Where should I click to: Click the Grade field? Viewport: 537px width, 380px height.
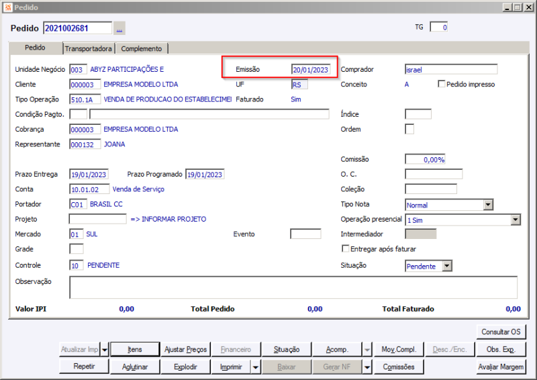[77, 249]
